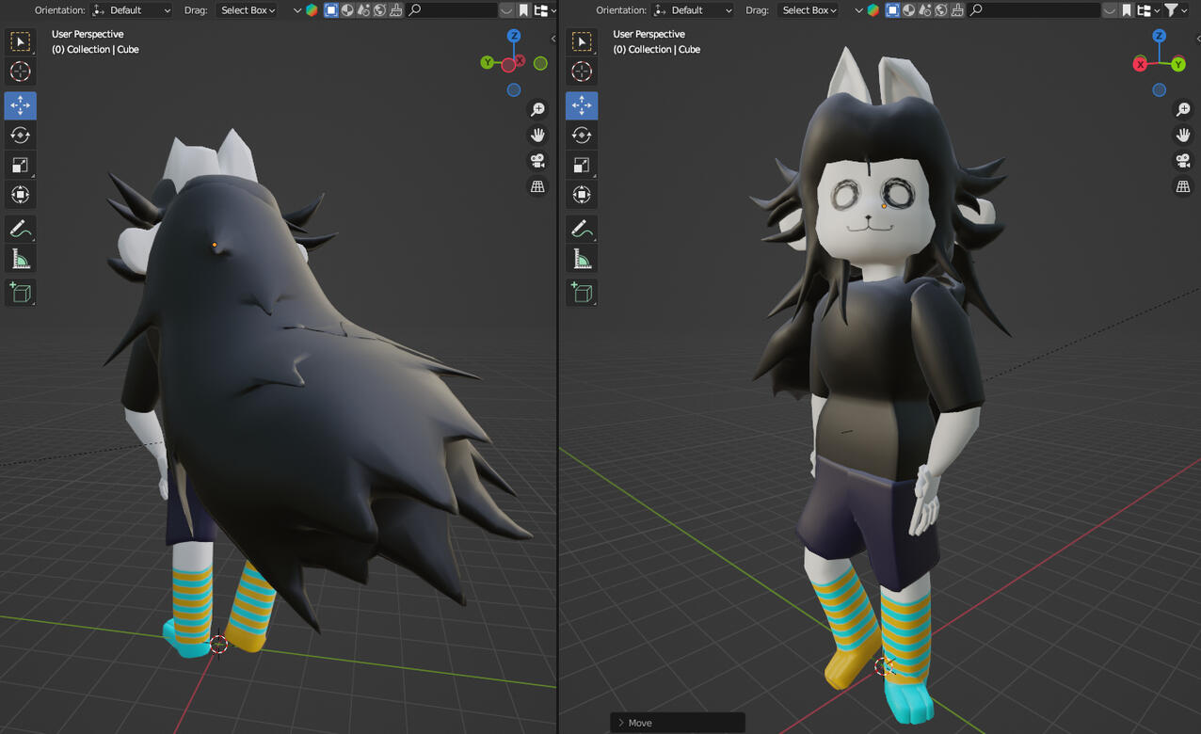Open the editor type dropdown in right header
Image resolution: width=1201 pixels, height=734 pixels.
[1147, 10]
